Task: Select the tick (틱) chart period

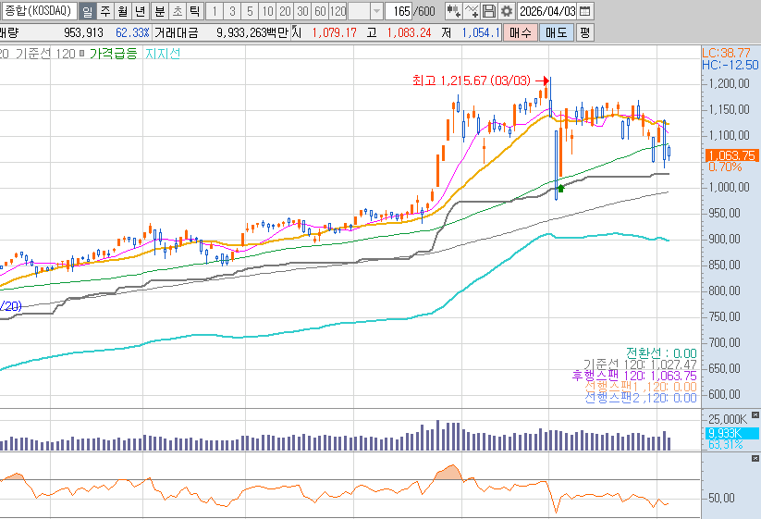Action: [194, 11]
